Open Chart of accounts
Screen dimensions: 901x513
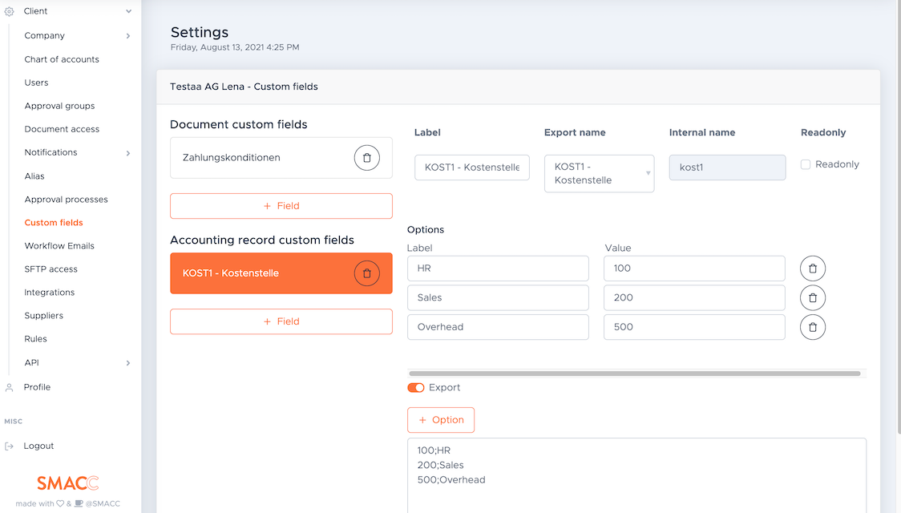coord(62,59)
